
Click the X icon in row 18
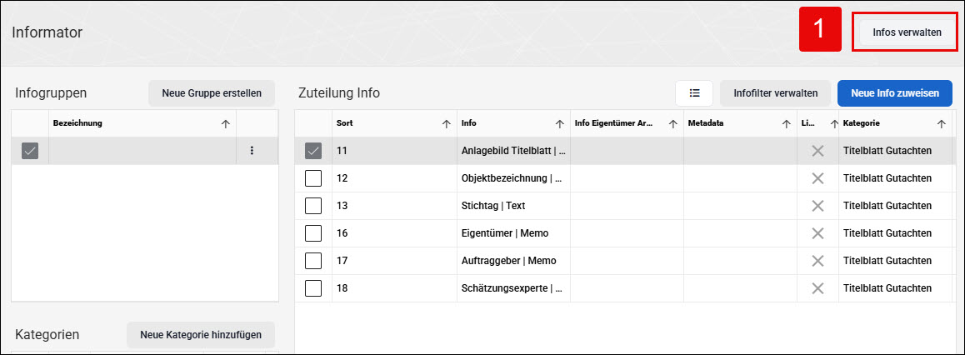pos(817,288)
